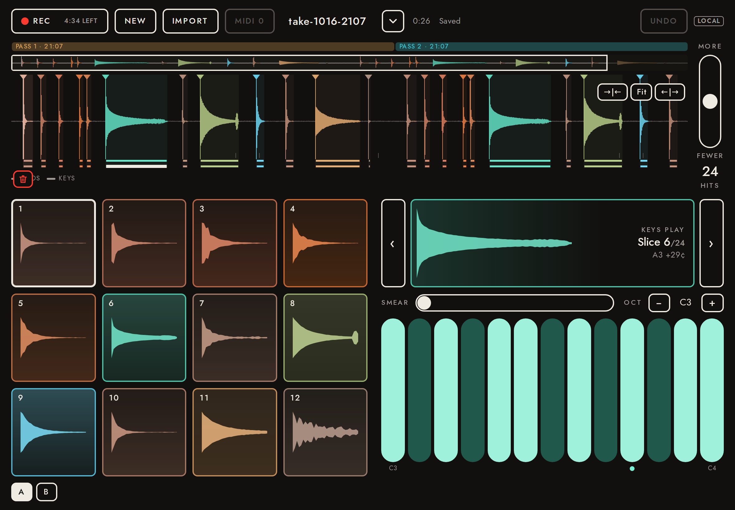Viewport: 735px width, 510px height.
Task: Open the take name dropdown chevron
Action: pyautogui.click(x=393, y=21)
